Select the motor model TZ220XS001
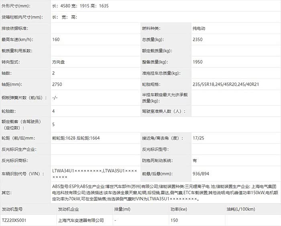 (x=16, y=220)
